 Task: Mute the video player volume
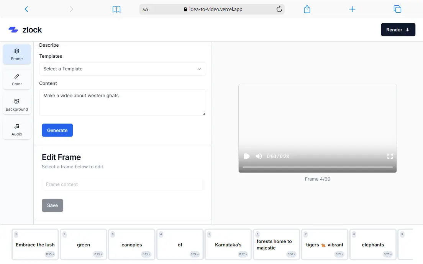click(x=259, y=156)
